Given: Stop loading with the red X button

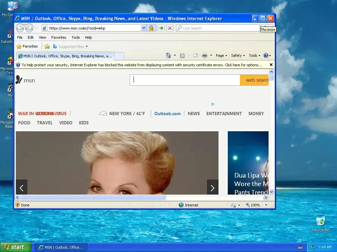Looking at the screenshot, I should 170,28.
